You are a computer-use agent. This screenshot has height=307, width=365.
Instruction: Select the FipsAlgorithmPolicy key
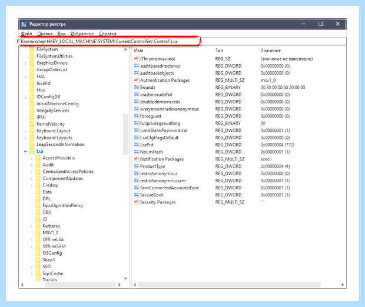pyautogui.click(x=63, y=205)
